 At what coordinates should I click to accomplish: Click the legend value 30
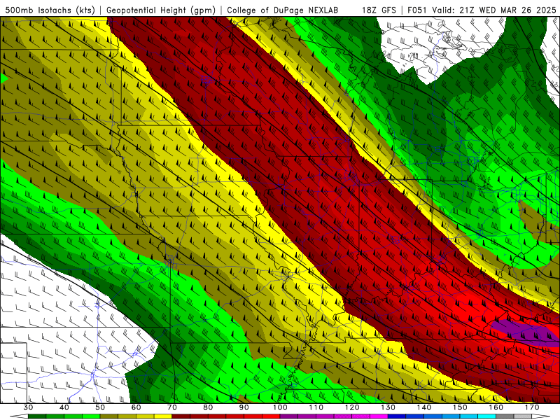[x=28, y=407]
